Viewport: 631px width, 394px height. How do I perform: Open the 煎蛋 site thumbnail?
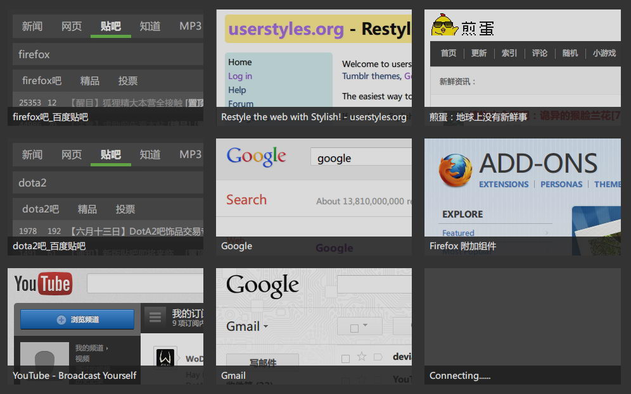click(522, 68)
